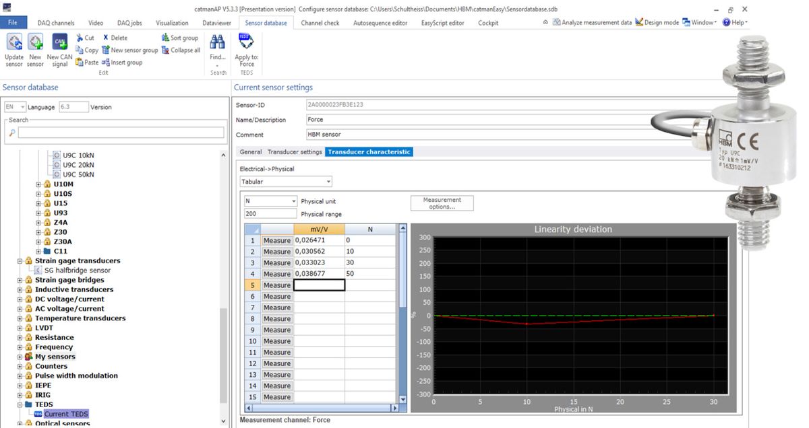This screenshot has height=428, width=809.
Task: Cut the selected sensor
Action: coord(85,38)
